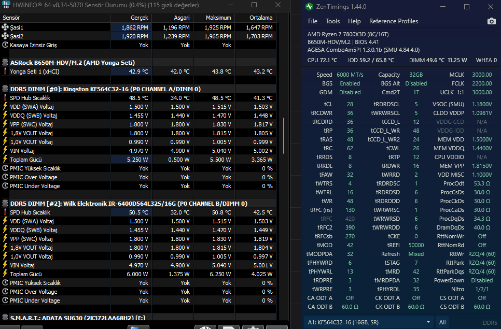This screenshot has width=501, height=329.
Task: Click chip icon beside S.M.A.R.T. ADATA SU630 header
Action: (5, 318)
